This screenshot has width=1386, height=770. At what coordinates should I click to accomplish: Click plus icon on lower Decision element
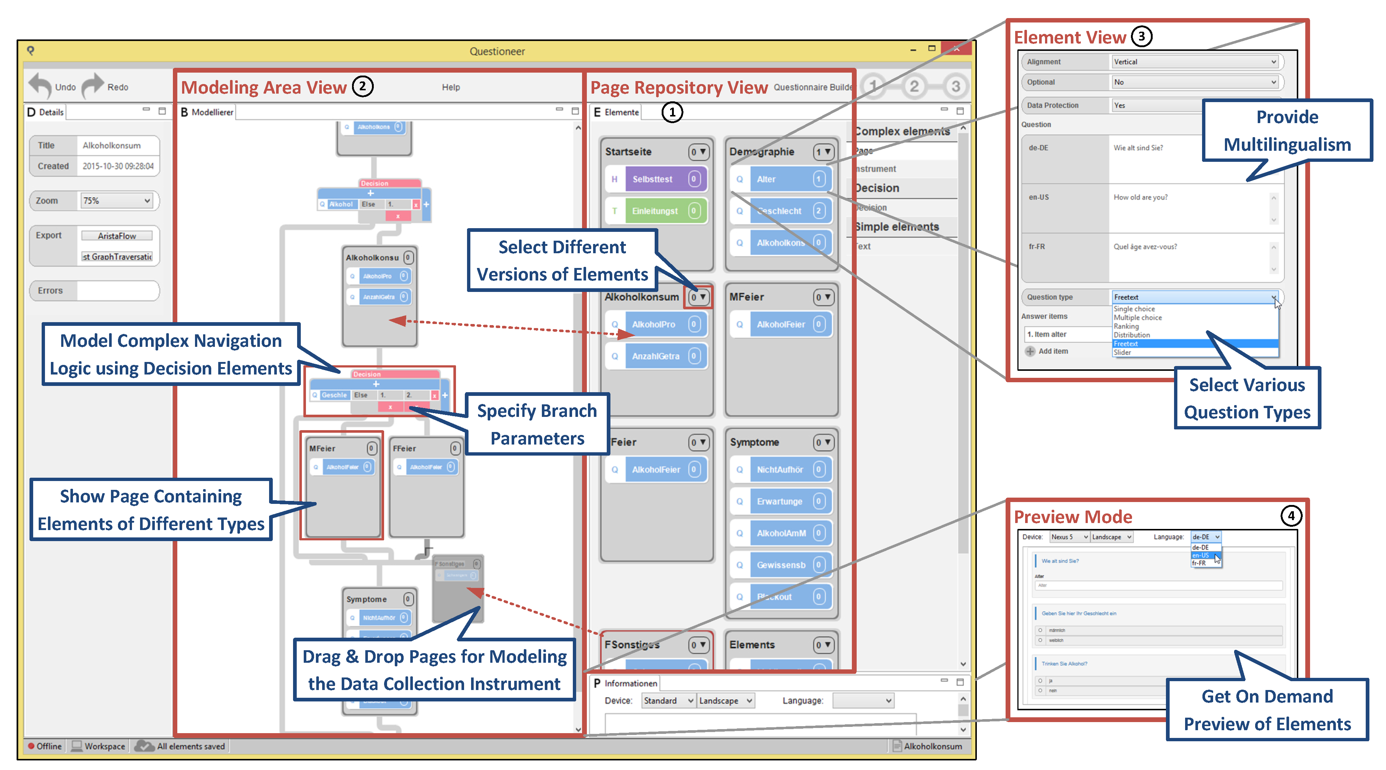click(376, 384)
